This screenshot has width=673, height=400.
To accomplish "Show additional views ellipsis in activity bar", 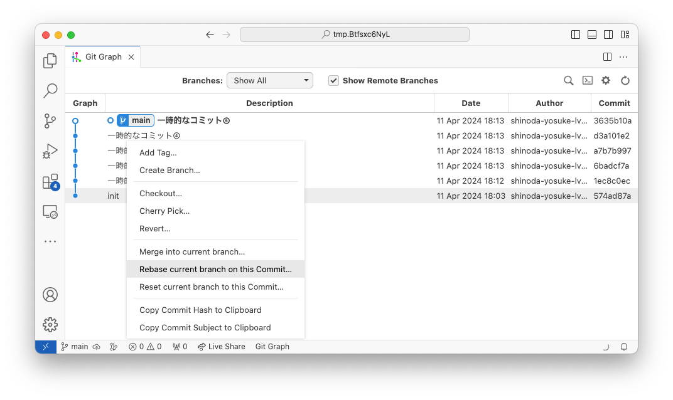I will click(50, 241).
